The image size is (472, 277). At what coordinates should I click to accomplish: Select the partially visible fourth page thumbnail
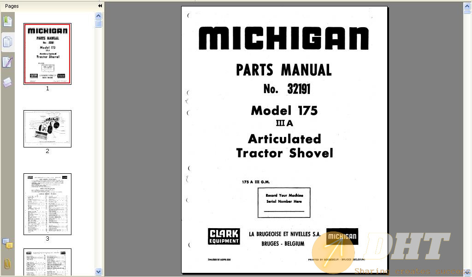47,262
